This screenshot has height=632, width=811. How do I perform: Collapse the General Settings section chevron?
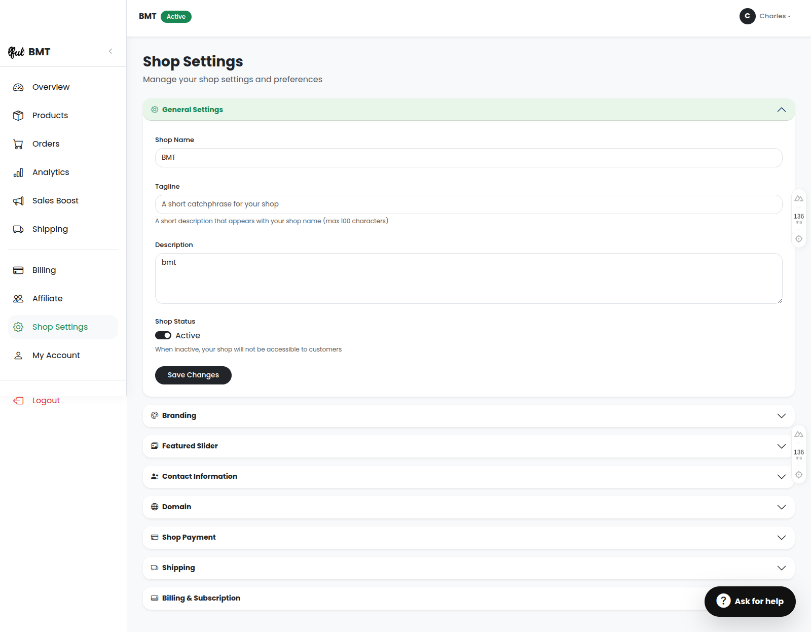click(x=782, y=110)
